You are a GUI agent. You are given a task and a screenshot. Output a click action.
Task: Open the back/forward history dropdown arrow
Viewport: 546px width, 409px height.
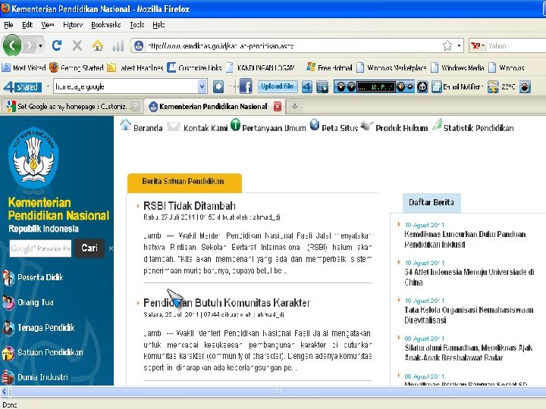(40, 46)
